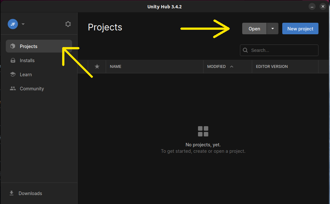
Task: Switch to the Installs section
Action: click(27, 60)
